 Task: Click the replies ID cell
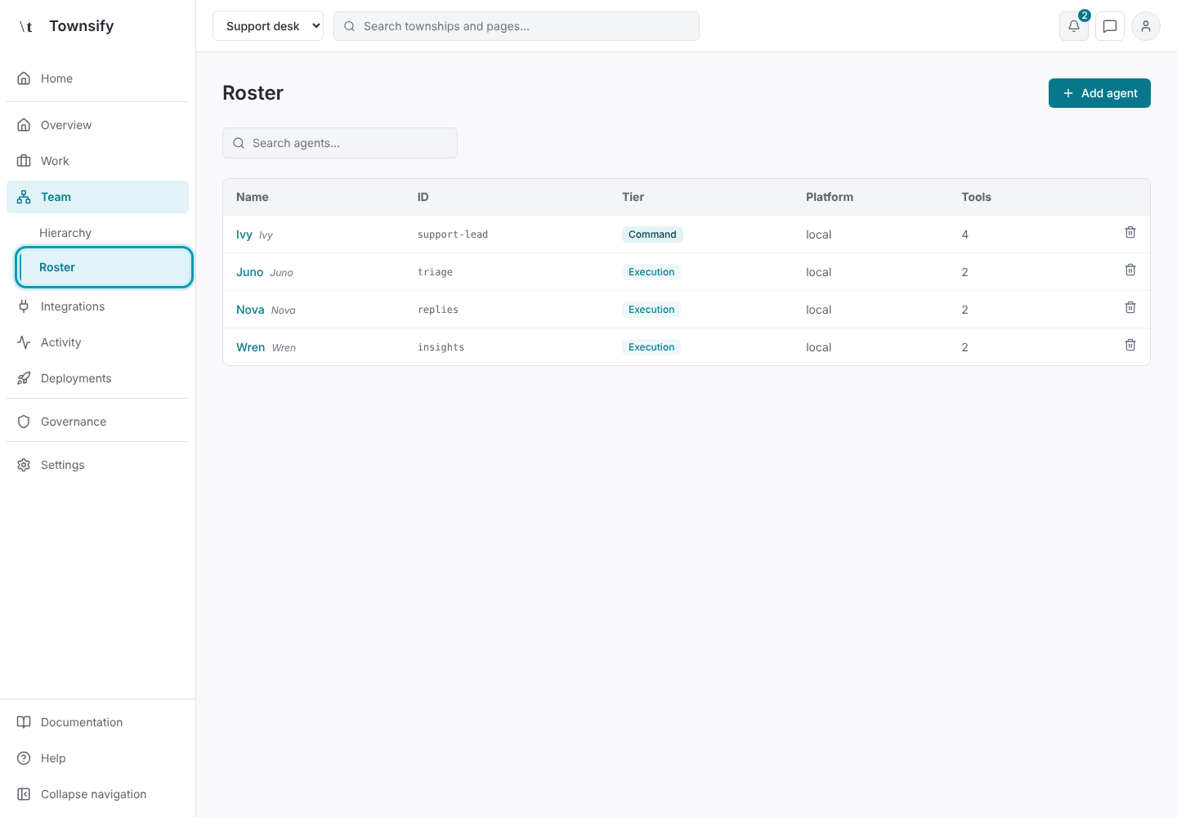[x=438, y=310]
